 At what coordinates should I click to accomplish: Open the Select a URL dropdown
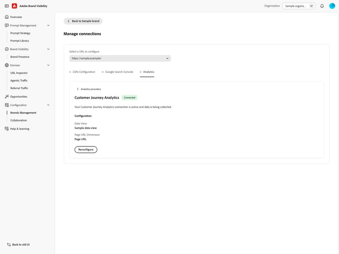(x=120, y=58)
